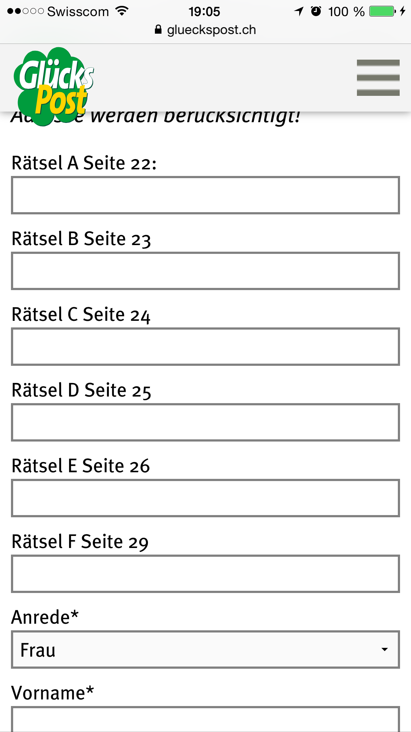Focus the Rätsel A Seite 22 field

tap(205, 195)
